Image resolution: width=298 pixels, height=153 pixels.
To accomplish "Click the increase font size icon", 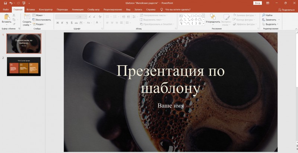I will [90, 17].
